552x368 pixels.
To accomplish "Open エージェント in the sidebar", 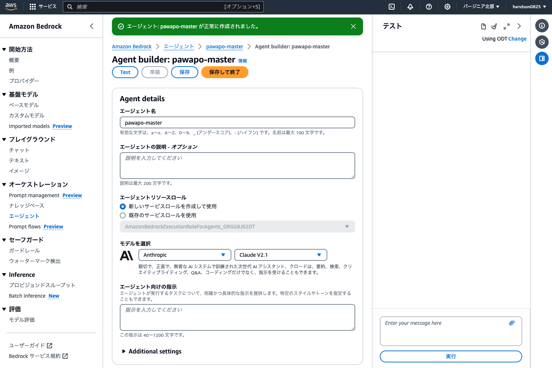I will pos(24,216).
